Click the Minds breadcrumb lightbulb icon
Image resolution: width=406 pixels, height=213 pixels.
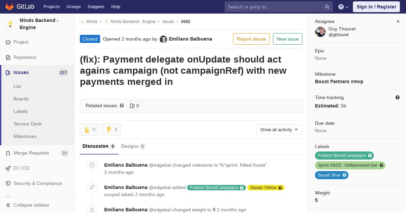[82, 22]
